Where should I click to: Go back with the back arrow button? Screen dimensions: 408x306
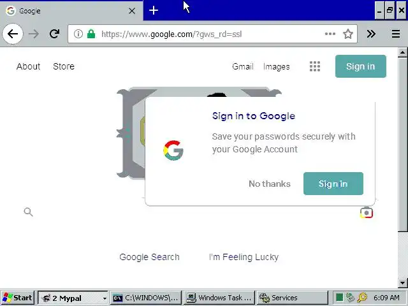click(x=13, y=34)
